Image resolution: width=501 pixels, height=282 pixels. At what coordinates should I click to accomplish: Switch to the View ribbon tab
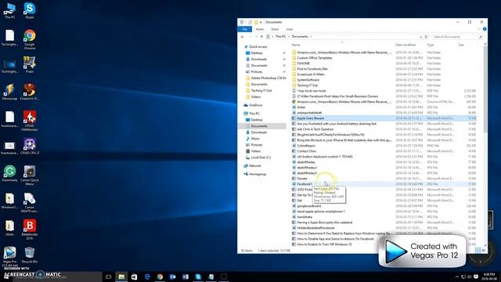point(289,29)
